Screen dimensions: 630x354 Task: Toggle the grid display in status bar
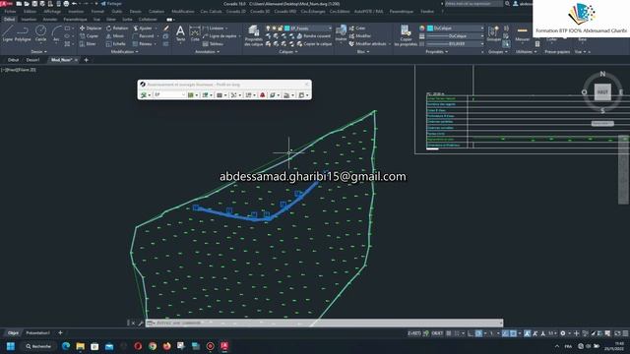click(x=449, y=333)
